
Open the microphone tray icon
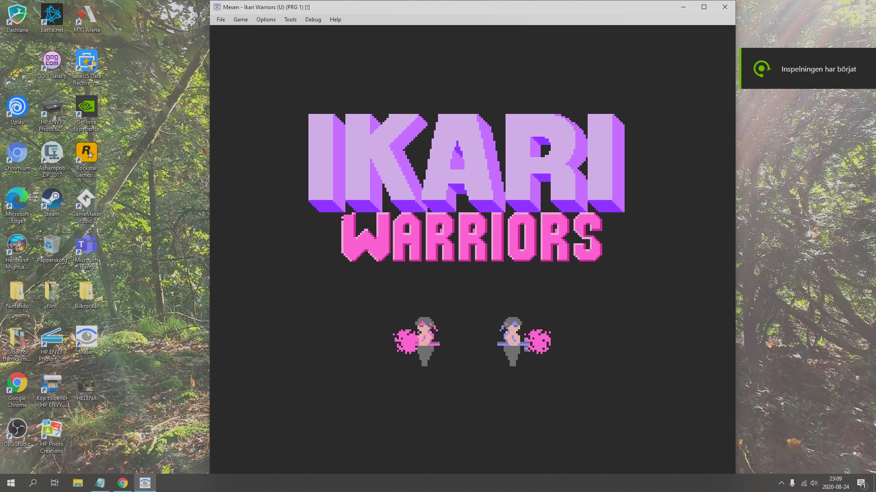(793, 483)
